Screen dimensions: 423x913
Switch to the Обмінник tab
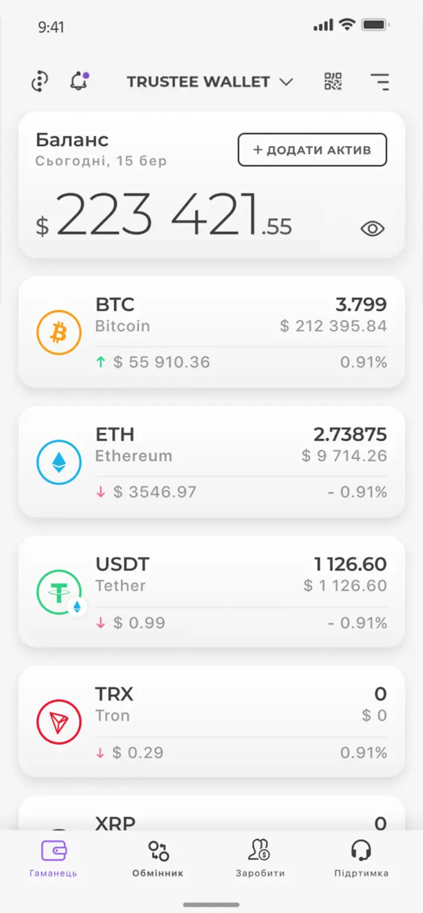(158, 859)
